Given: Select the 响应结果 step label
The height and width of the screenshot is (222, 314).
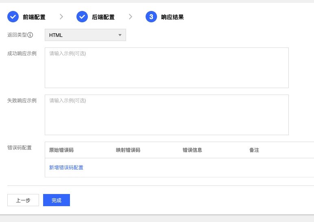Looking at the screenshot, I should (x=172, y=17).
